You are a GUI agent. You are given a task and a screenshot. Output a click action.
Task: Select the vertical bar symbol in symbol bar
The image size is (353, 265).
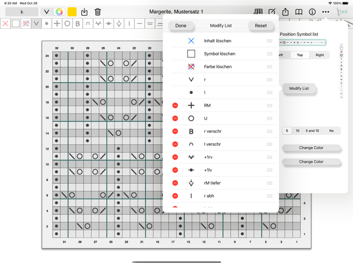click(x=129, y=23)
